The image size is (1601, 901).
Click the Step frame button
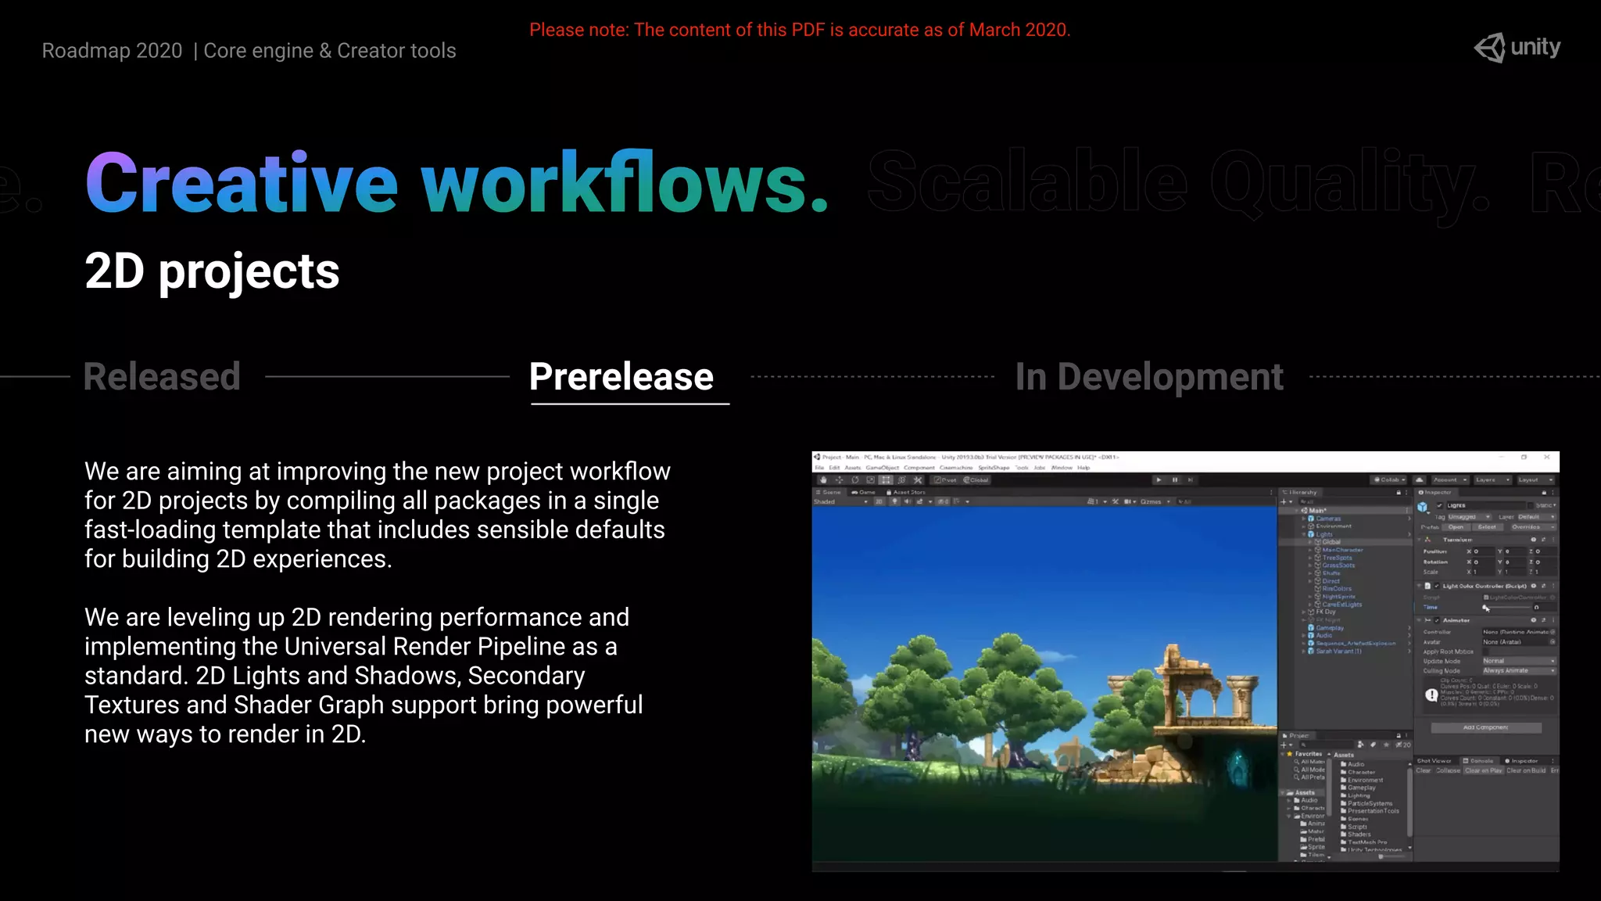coord(1190,480)
